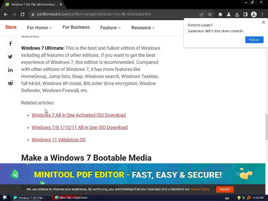Expand the Feature dropdown menu

pos(110,28)
